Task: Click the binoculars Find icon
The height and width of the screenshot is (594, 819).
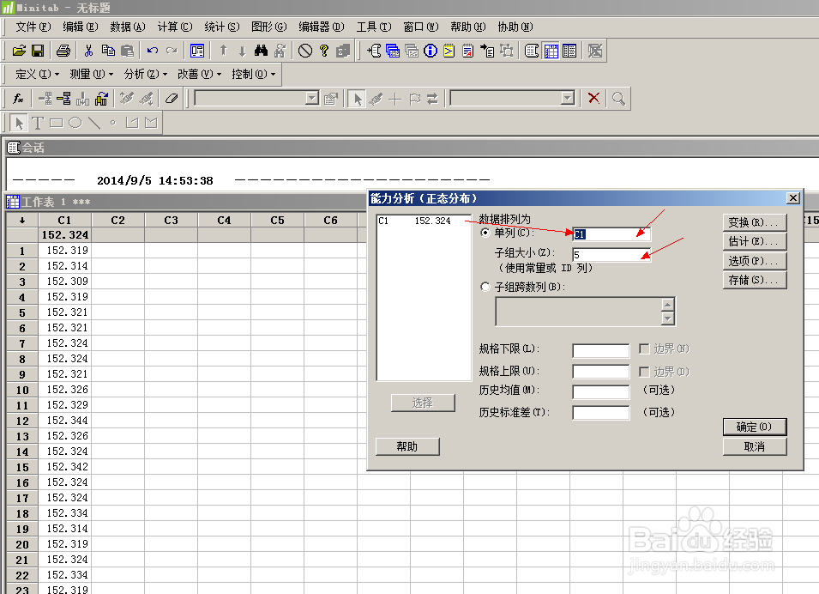Action: (262, 51)
